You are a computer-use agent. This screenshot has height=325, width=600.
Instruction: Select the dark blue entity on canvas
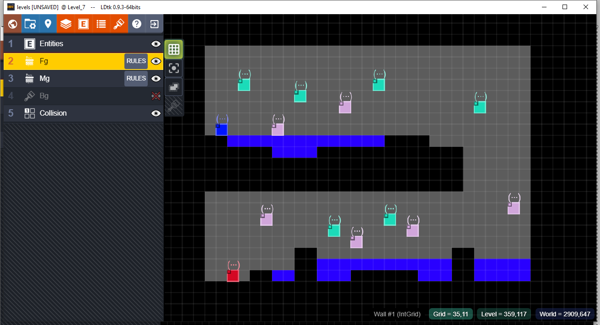[x=222, y=130]
